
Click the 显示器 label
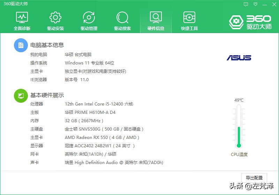37,146
